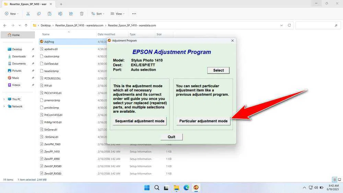Open Microsoft Edge from the taskbar
The image size is (343, 193).
tap(186, 188)
